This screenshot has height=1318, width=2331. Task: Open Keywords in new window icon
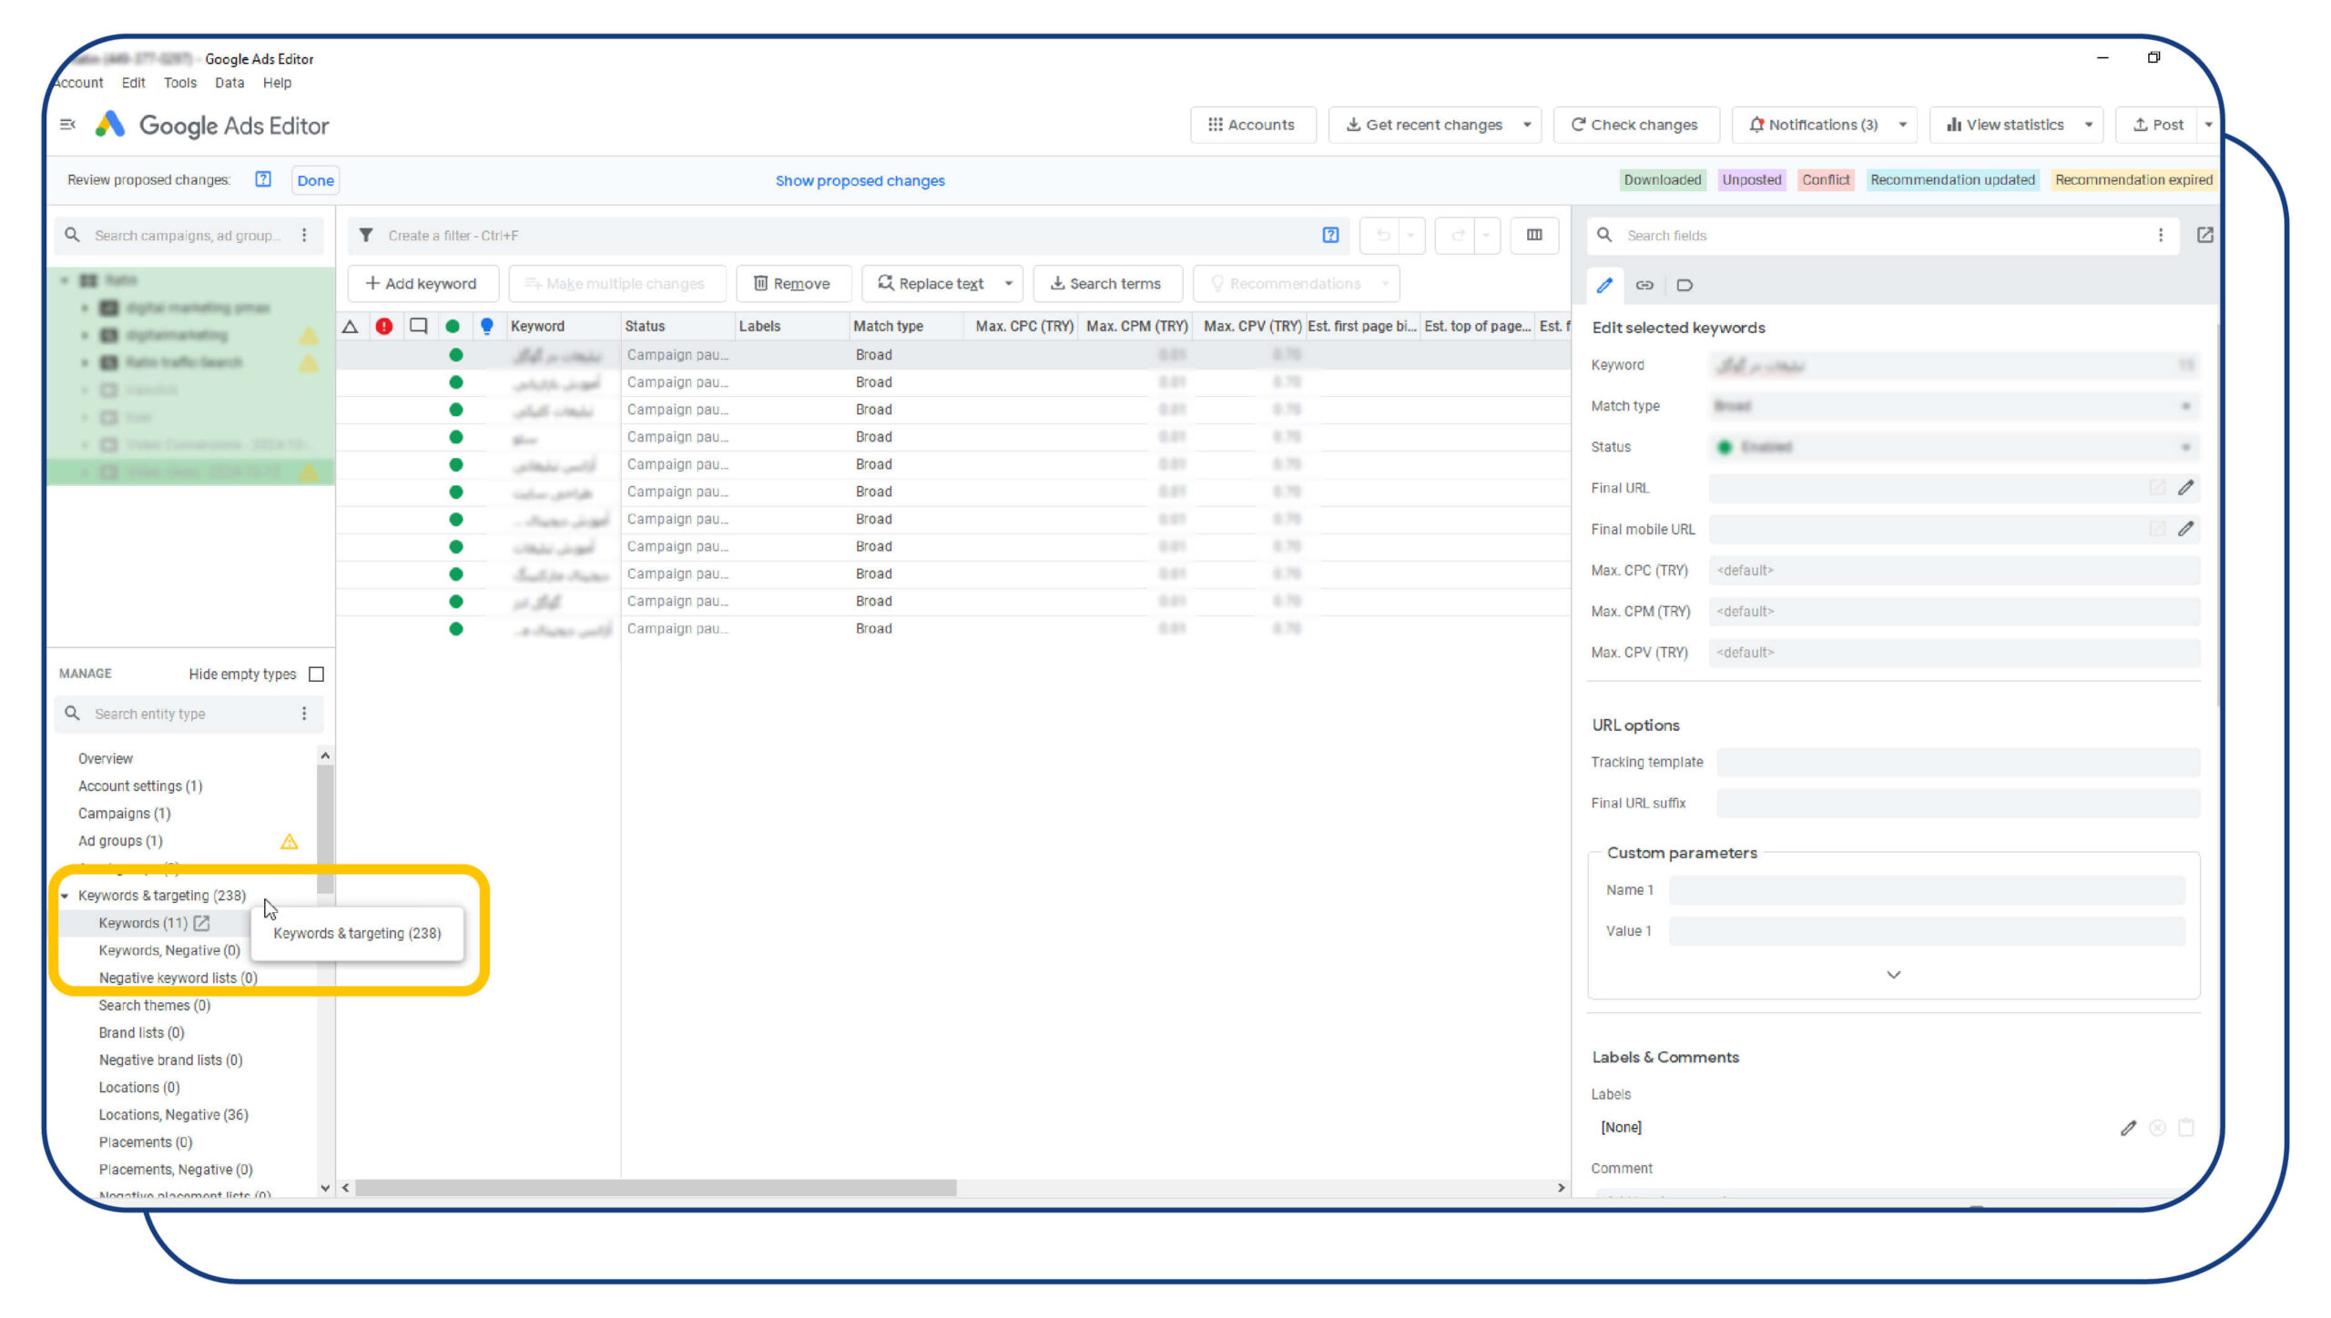202,923
